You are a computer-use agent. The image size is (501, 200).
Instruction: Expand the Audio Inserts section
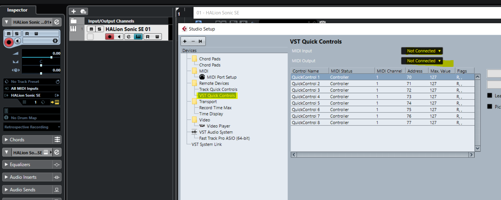[6, 177]
